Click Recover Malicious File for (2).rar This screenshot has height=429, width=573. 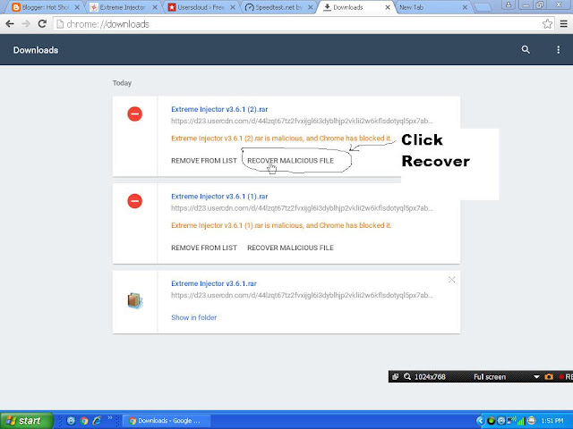click(x=290, y=161)
